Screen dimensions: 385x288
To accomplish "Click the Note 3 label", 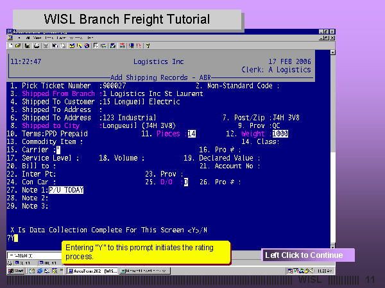I will [33, 206].
